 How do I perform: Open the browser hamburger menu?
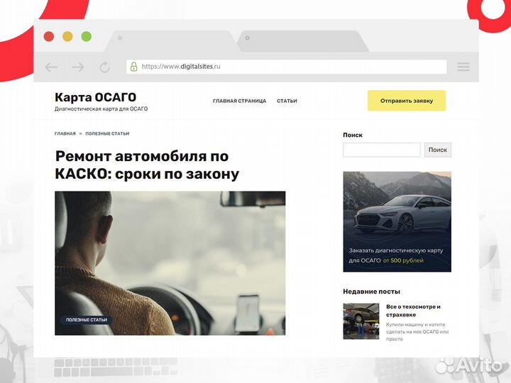pos(463,67)
